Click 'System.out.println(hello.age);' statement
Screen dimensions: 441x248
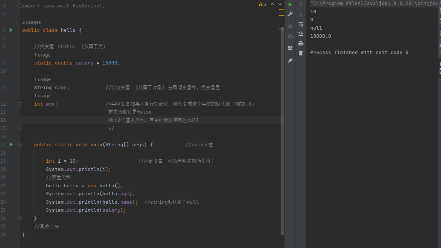(x=90, y=194)
